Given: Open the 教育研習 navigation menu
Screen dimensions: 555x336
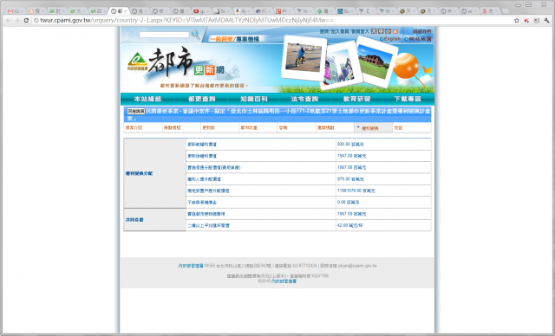Looking at the screenshot, I should [x=356, y=99].
